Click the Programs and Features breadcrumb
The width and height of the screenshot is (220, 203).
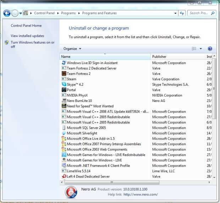pyautogui.click(x=99, y=13)
